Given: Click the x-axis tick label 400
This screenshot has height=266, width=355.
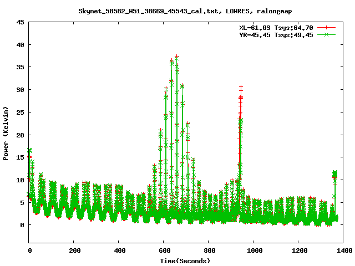Looking at the screenshot, I should (x=119, y=250).
